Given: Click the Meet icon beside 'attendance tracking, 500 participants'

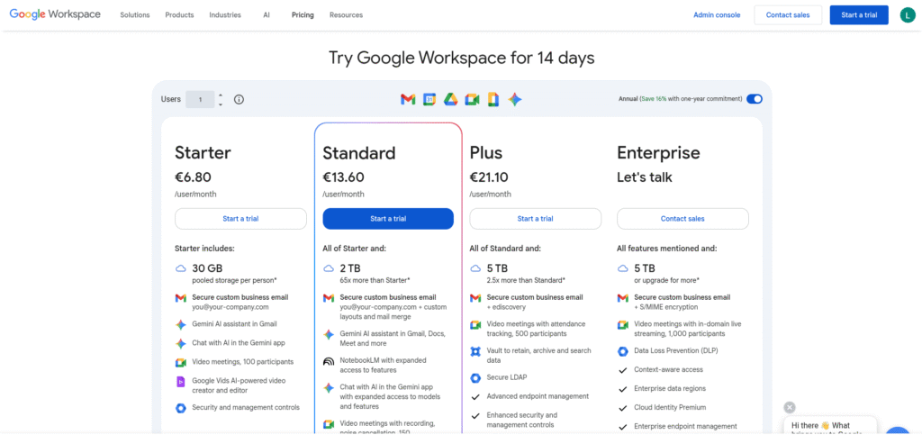Looking at the screenshot, I should 475,325.
